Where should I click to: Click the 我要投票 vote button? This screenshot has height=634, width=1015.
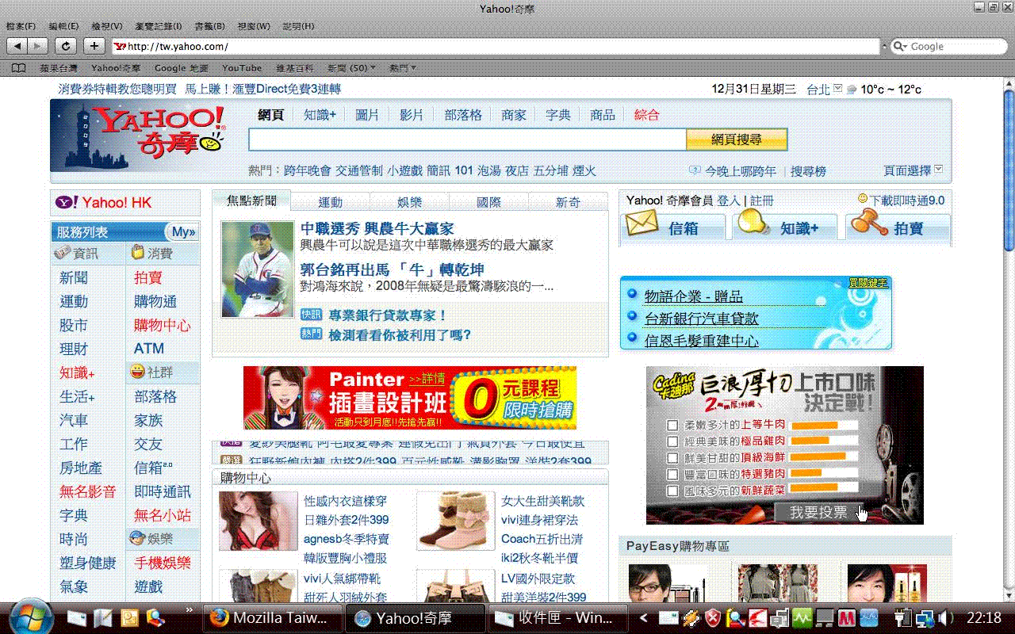click(x=819, y=513)
